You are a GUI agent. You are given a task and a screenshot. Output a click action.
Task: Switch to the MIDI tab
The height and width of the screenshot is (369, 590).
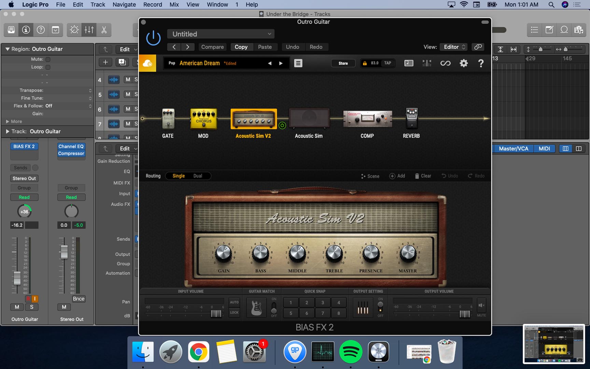tap(544, 149)
